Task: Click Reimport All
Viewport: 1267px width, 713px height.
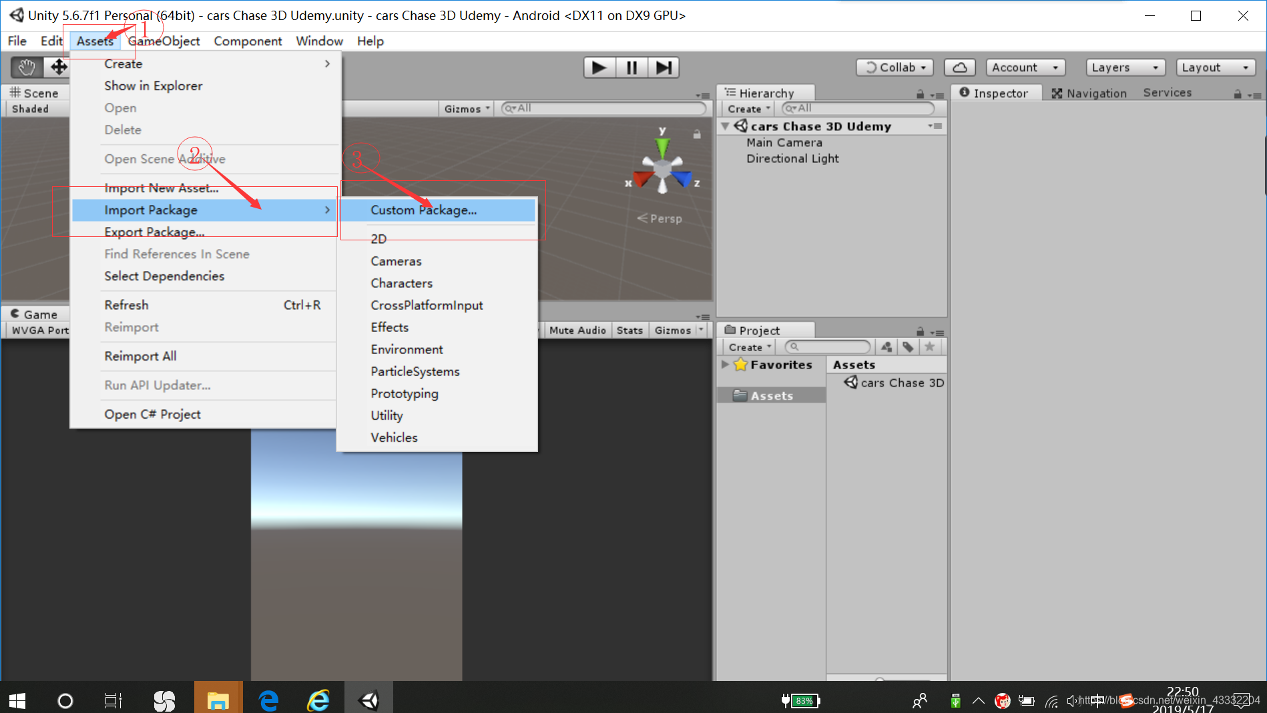Action: 204,356
